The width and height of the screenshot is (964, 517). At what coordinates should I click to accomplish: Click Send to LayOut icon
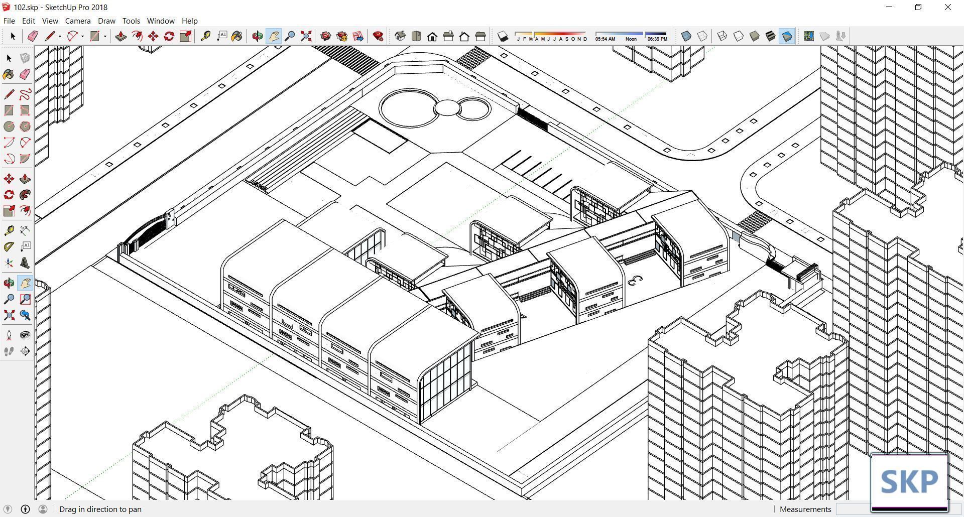pyautogui.click(x=358, y=36)
